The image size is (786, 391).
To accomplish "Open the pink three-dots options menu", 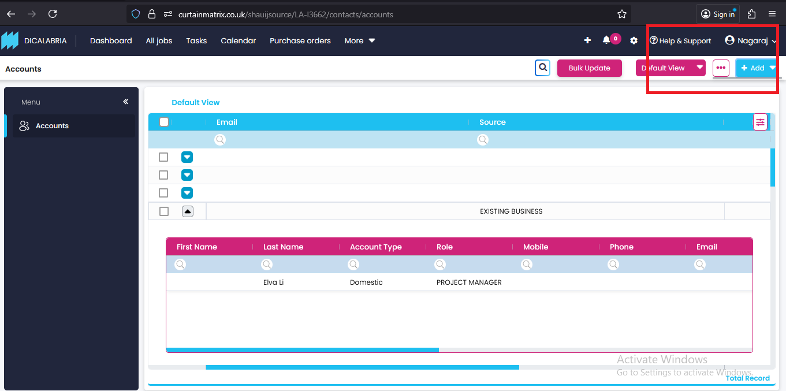I will pos(721,68).
